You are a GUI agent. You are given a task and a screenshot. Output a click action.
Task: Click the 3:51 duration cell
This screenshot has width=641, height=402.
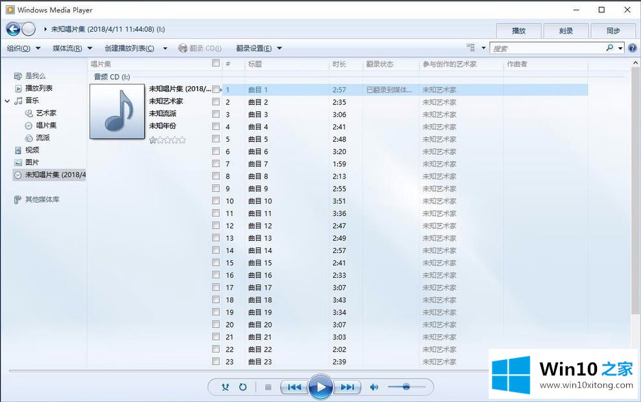click(340, 201)
